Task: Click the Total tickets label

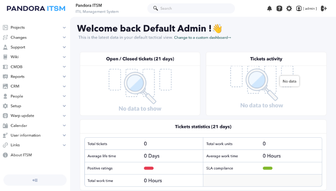Action: pyautogui.click(x=97, y=144)
